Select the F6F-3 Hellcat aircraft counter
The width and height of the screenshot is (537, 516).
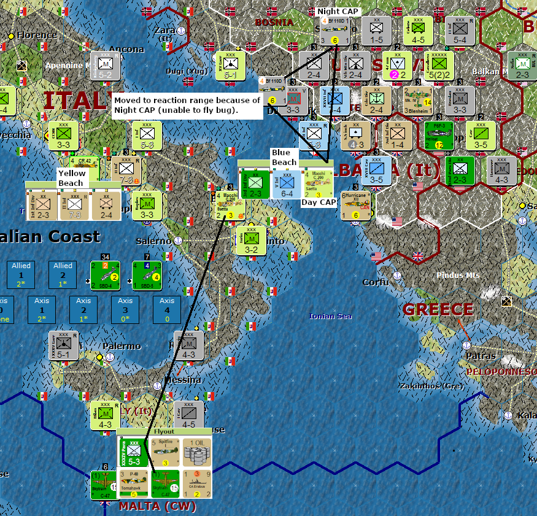tap(439, 136)
